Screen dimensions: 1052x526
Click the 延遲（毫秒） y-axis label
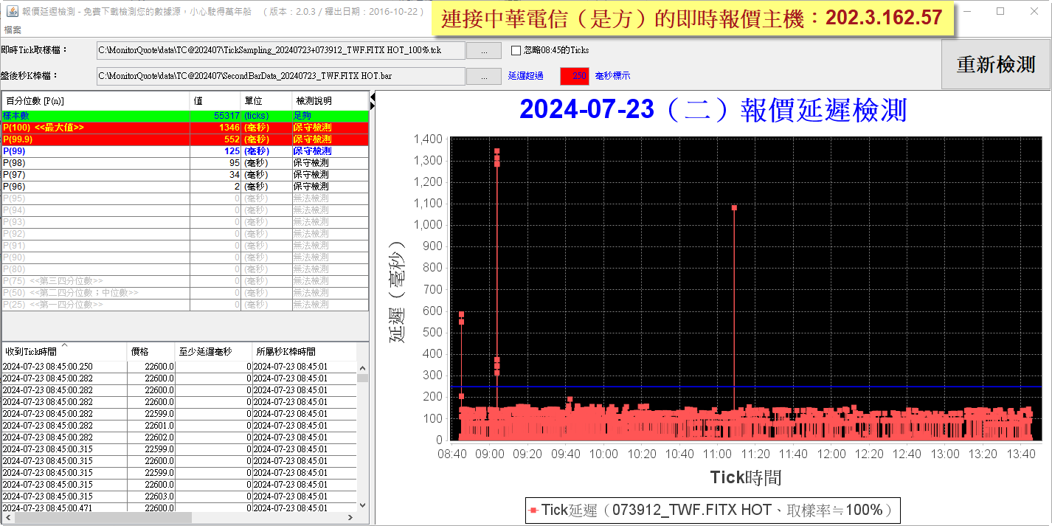(397, 292)
